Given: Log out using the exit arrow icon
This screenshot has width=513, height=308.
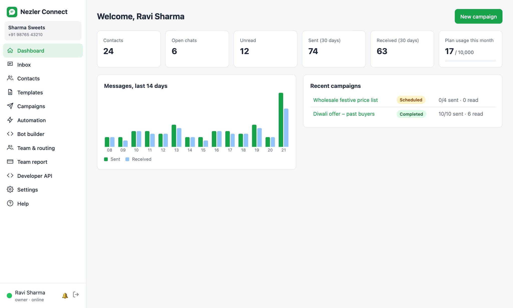Looking at the screenshot, I should click(x=76, y=294).
